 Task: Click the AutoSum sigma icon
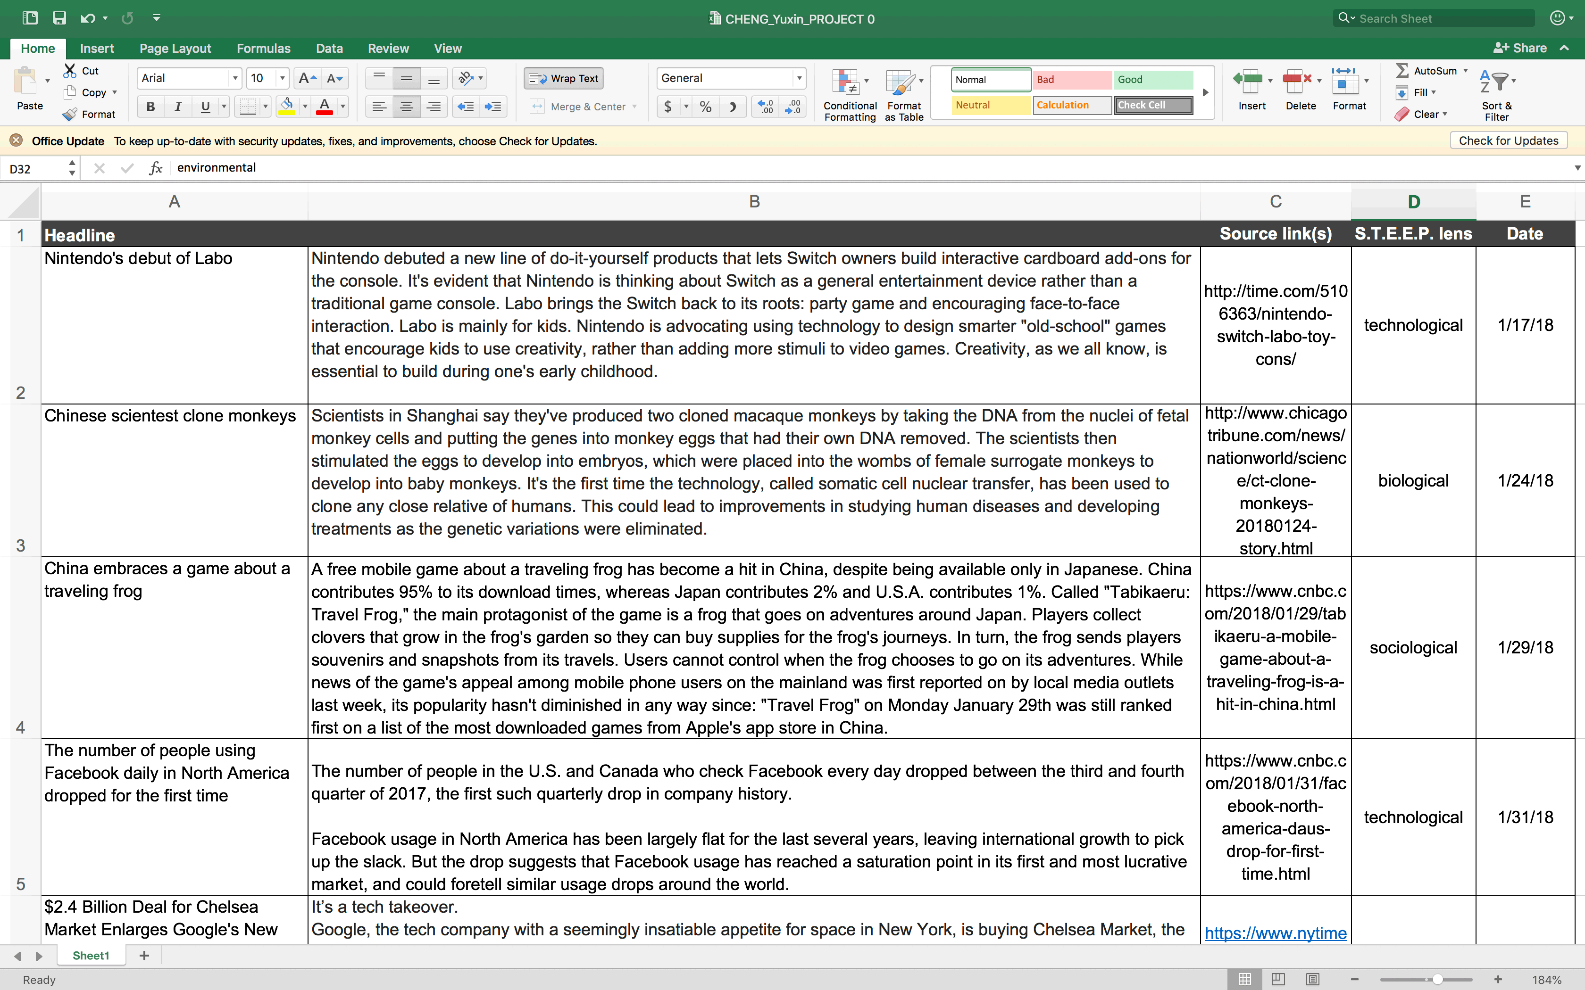click(x=1402, y=71)
